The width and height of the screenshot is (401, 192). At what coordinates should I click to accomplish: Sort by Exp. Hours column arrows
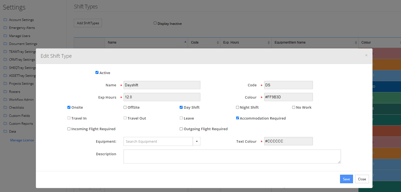coord(269,42)
